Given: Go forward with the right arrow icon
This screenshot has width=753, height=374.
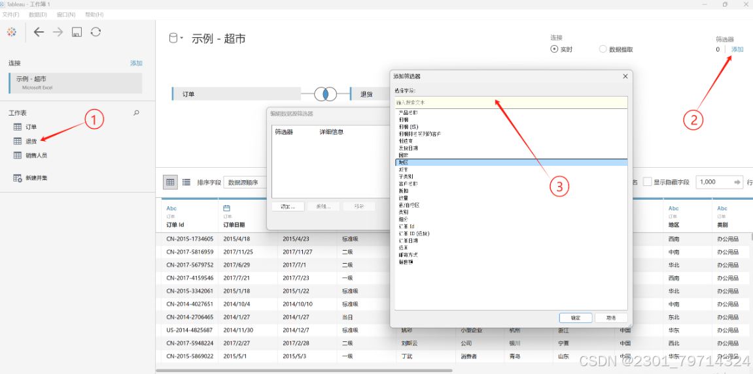Looking at the screenshot, I should (x=58, y=32).
